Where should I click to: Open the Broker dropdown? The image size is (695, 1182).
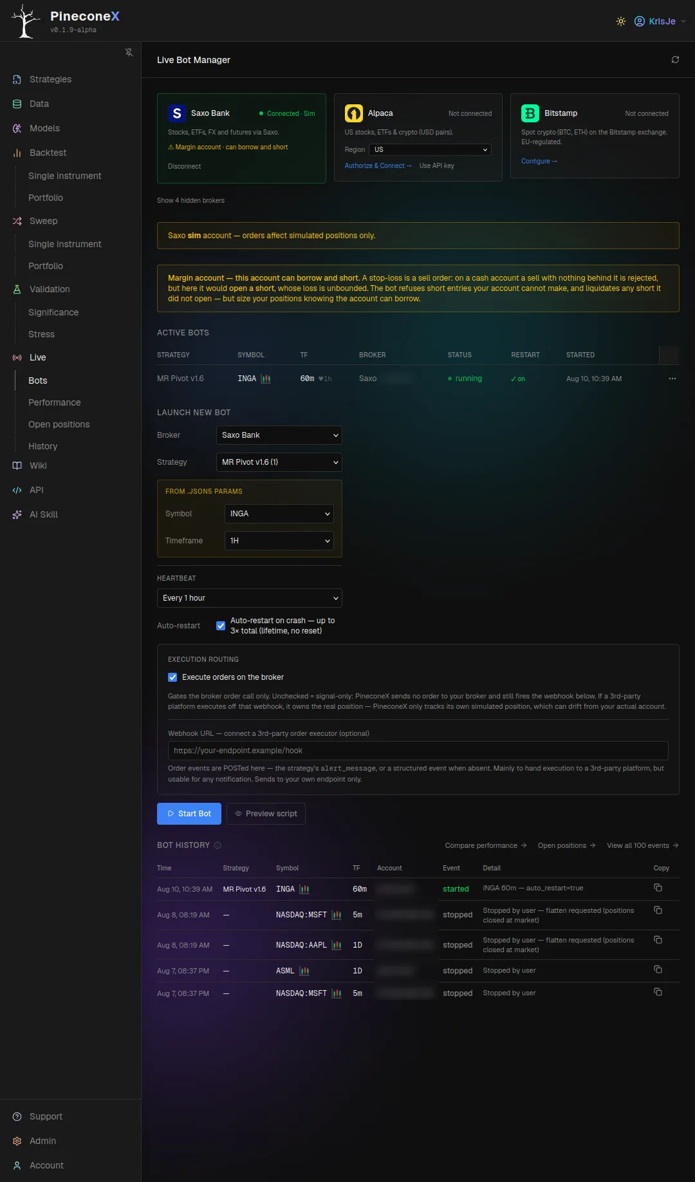point(279,435)
